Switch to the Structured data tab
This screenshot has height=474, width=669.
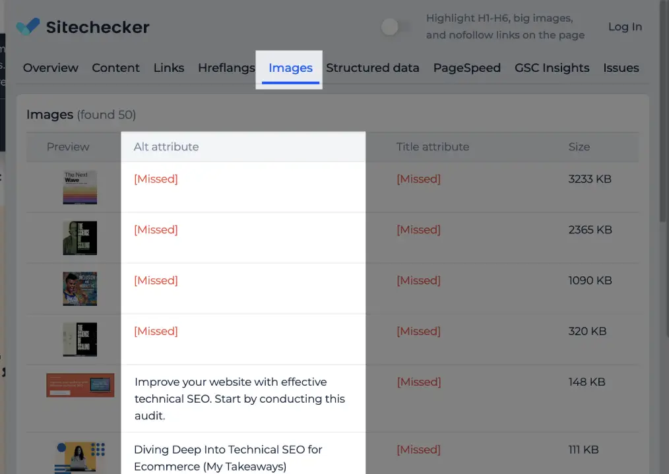(x=372, y=68)
